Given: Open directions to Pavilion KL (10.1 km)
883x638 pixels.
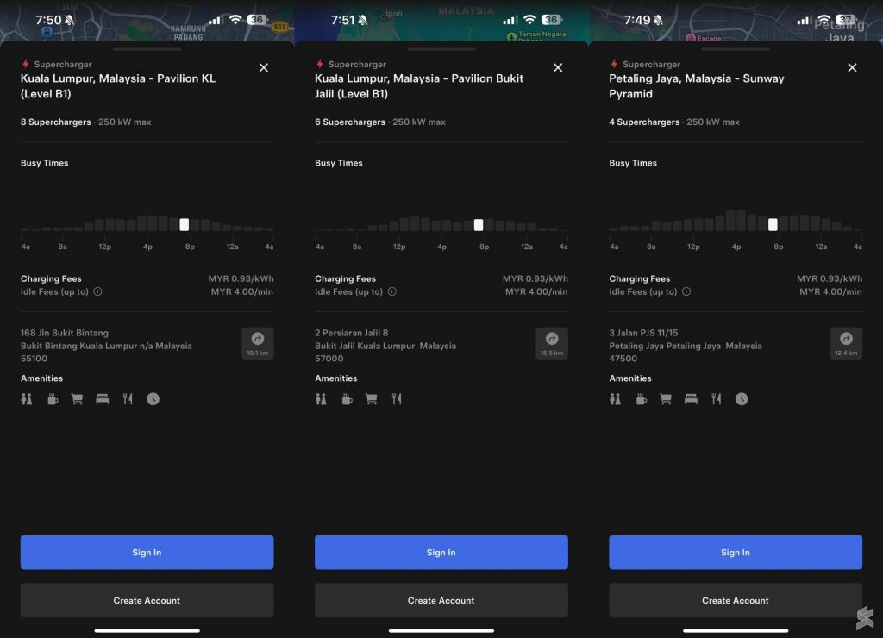Looking at the screenshot, I should 257,343.
